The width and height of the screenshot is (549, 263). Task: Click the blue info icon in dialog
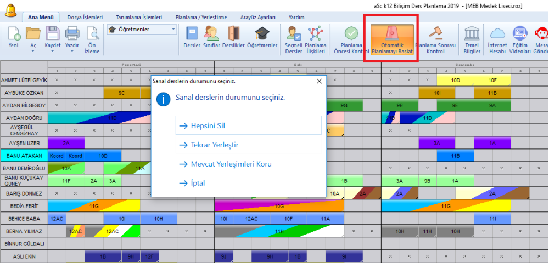pyautogui.click(x=163, y=99)
